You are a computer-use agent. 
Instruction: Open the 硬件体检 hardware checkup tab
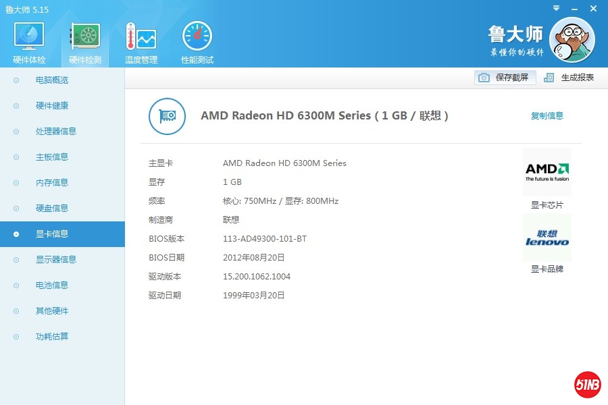pos(29,43)
